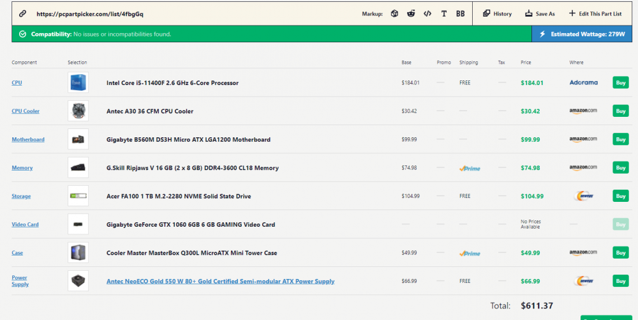
Task: Select PCPartPicker cube markup icon
Action: pyautogui.click(x=394, y=13)
